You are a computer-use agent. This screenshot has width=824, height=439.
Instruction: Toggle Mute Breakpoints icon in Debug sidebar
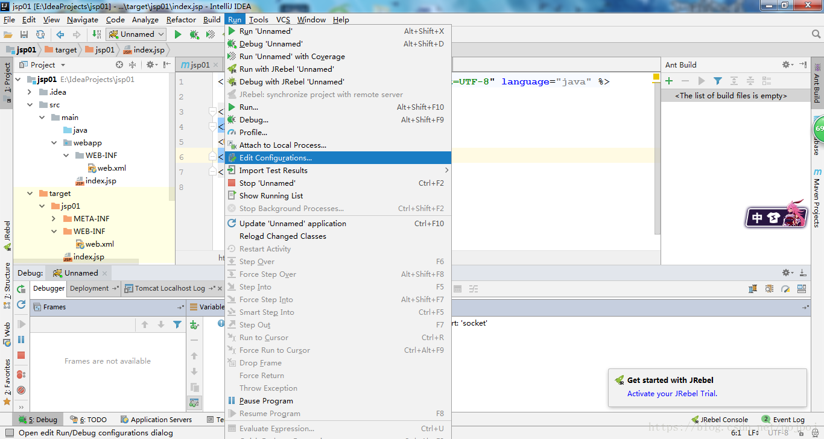click(21, 390)
